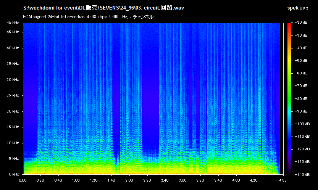This screenshot has height=190, width=318.
Task: Click the red top of the dB color scale
Action: [289, 25]
